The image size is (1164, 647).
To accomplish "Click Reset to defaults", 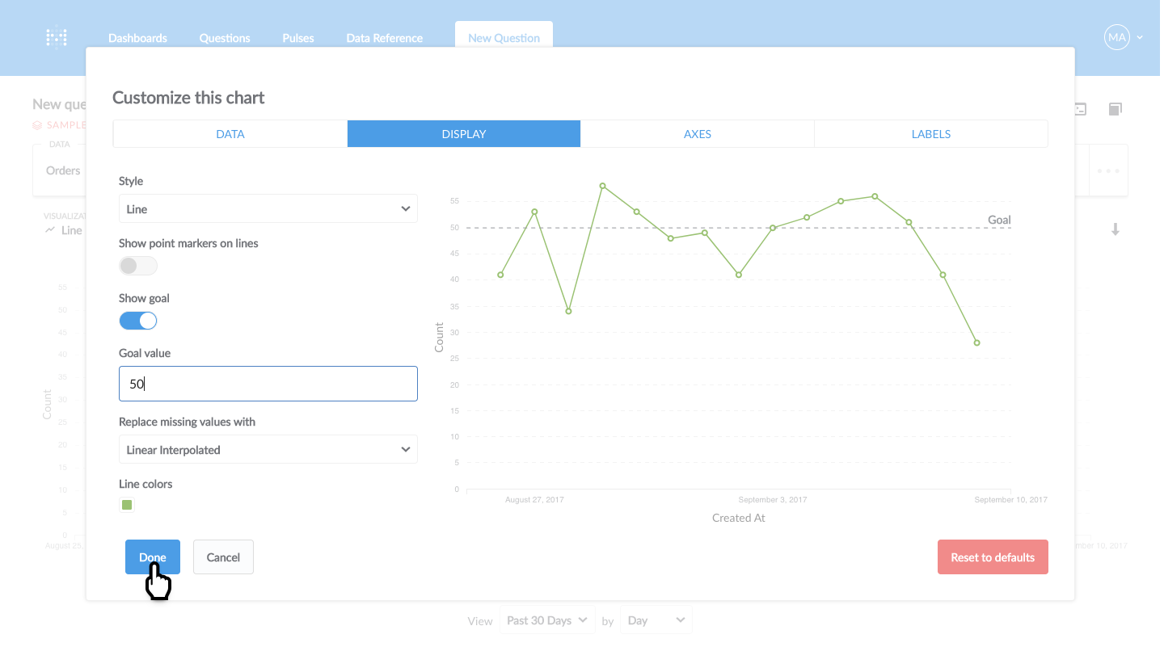I will (993, 557).
